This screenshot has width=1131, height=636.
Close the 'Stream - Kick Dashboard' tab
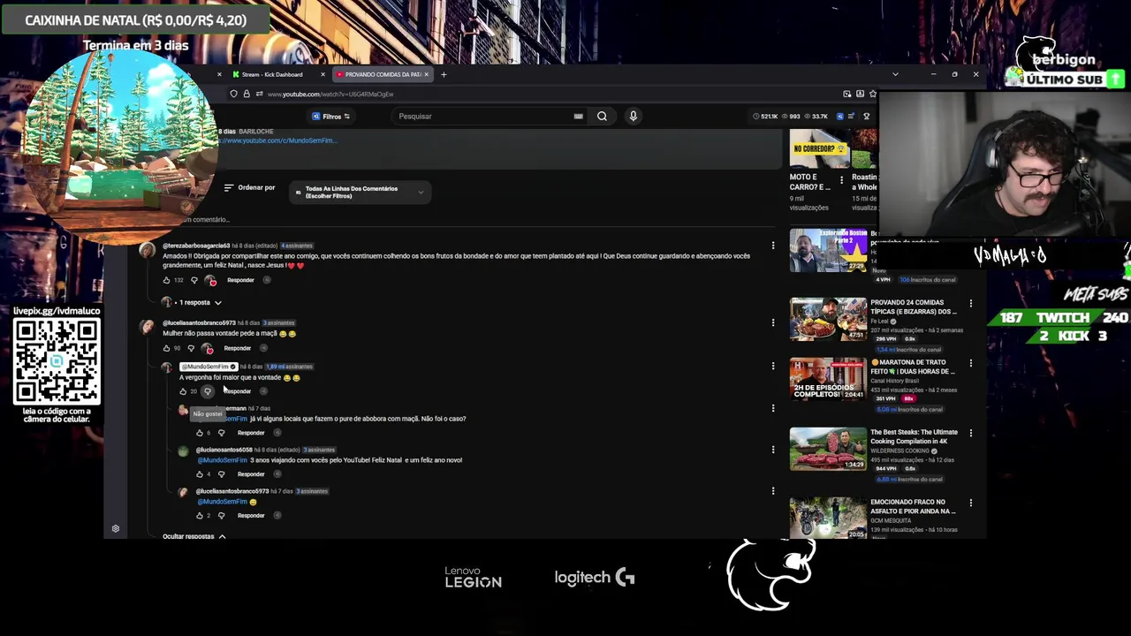[323, 74]
